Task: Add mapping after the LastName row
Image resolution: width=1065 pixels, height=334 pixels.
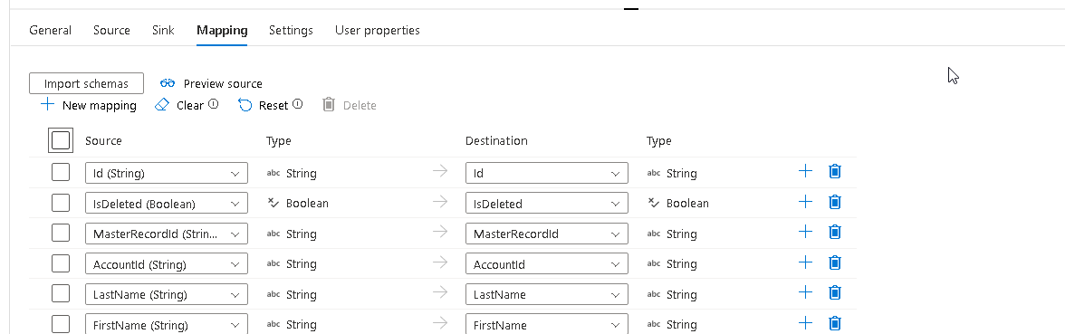Action: click(805, 292)
